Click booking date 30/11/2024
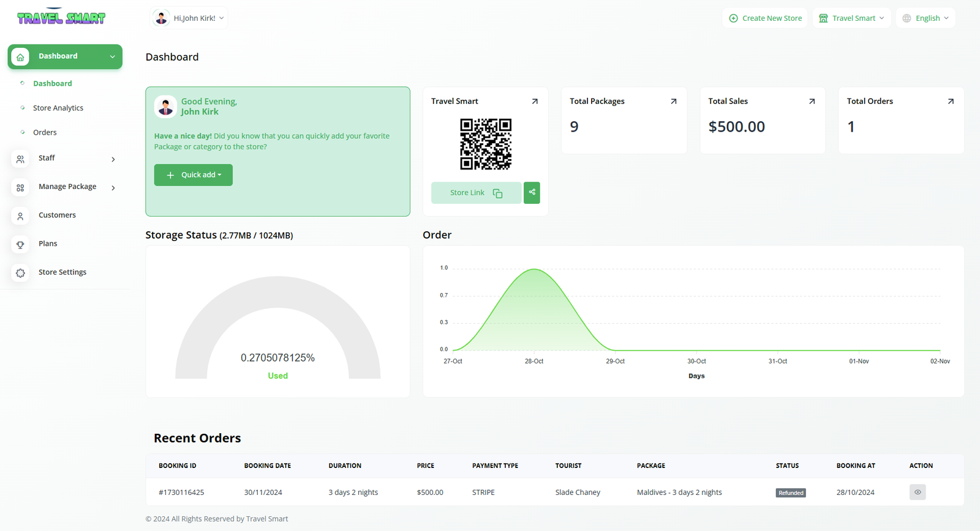The width and height of the screenshot is (980, 531). (x=263, y=492)
